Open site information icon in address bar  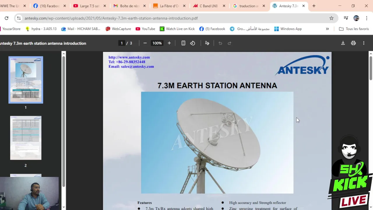[19, 18]
